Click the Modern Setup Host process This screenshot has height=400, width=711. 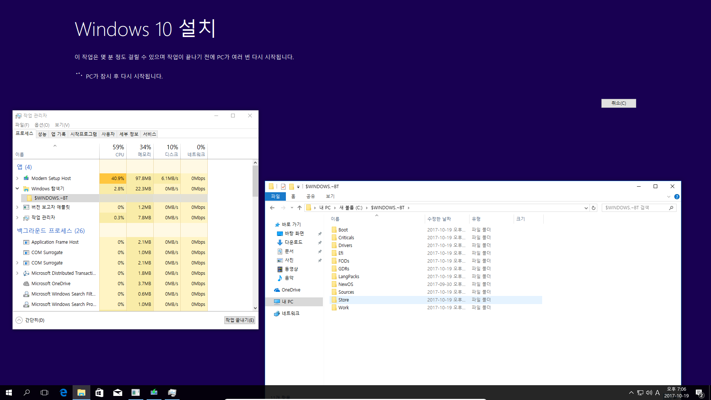click(51, 178)
